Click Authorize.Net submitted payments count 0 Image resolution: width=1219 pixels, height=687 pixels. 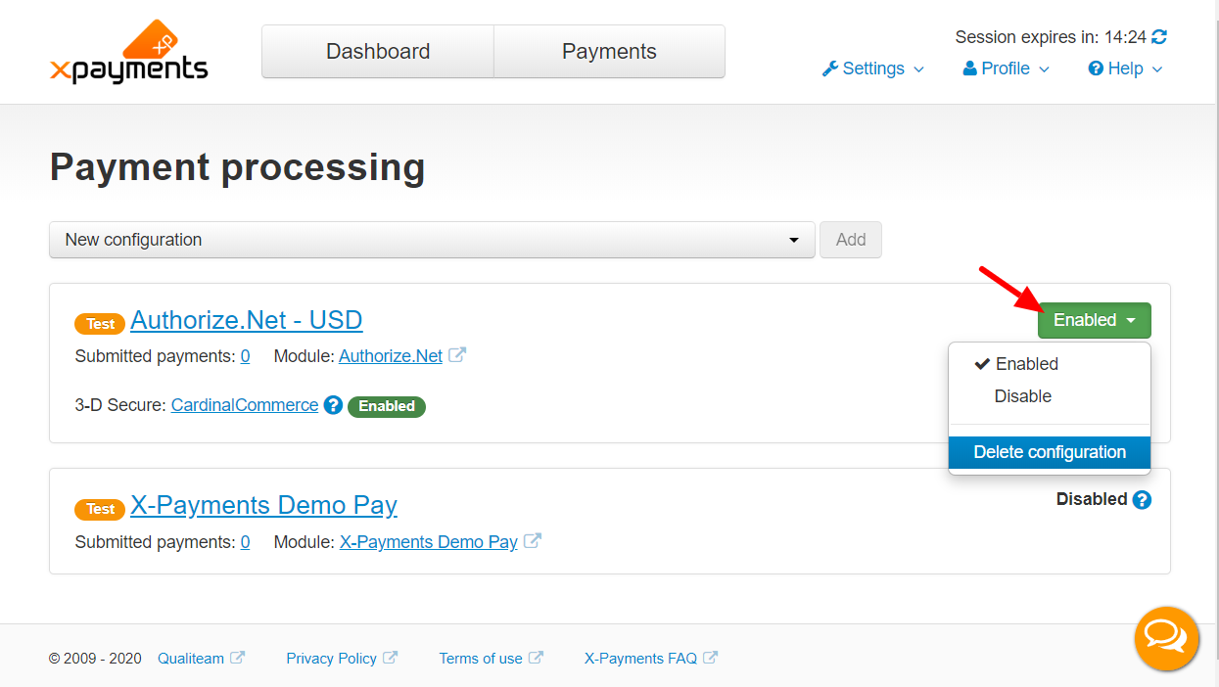point(245,356)
